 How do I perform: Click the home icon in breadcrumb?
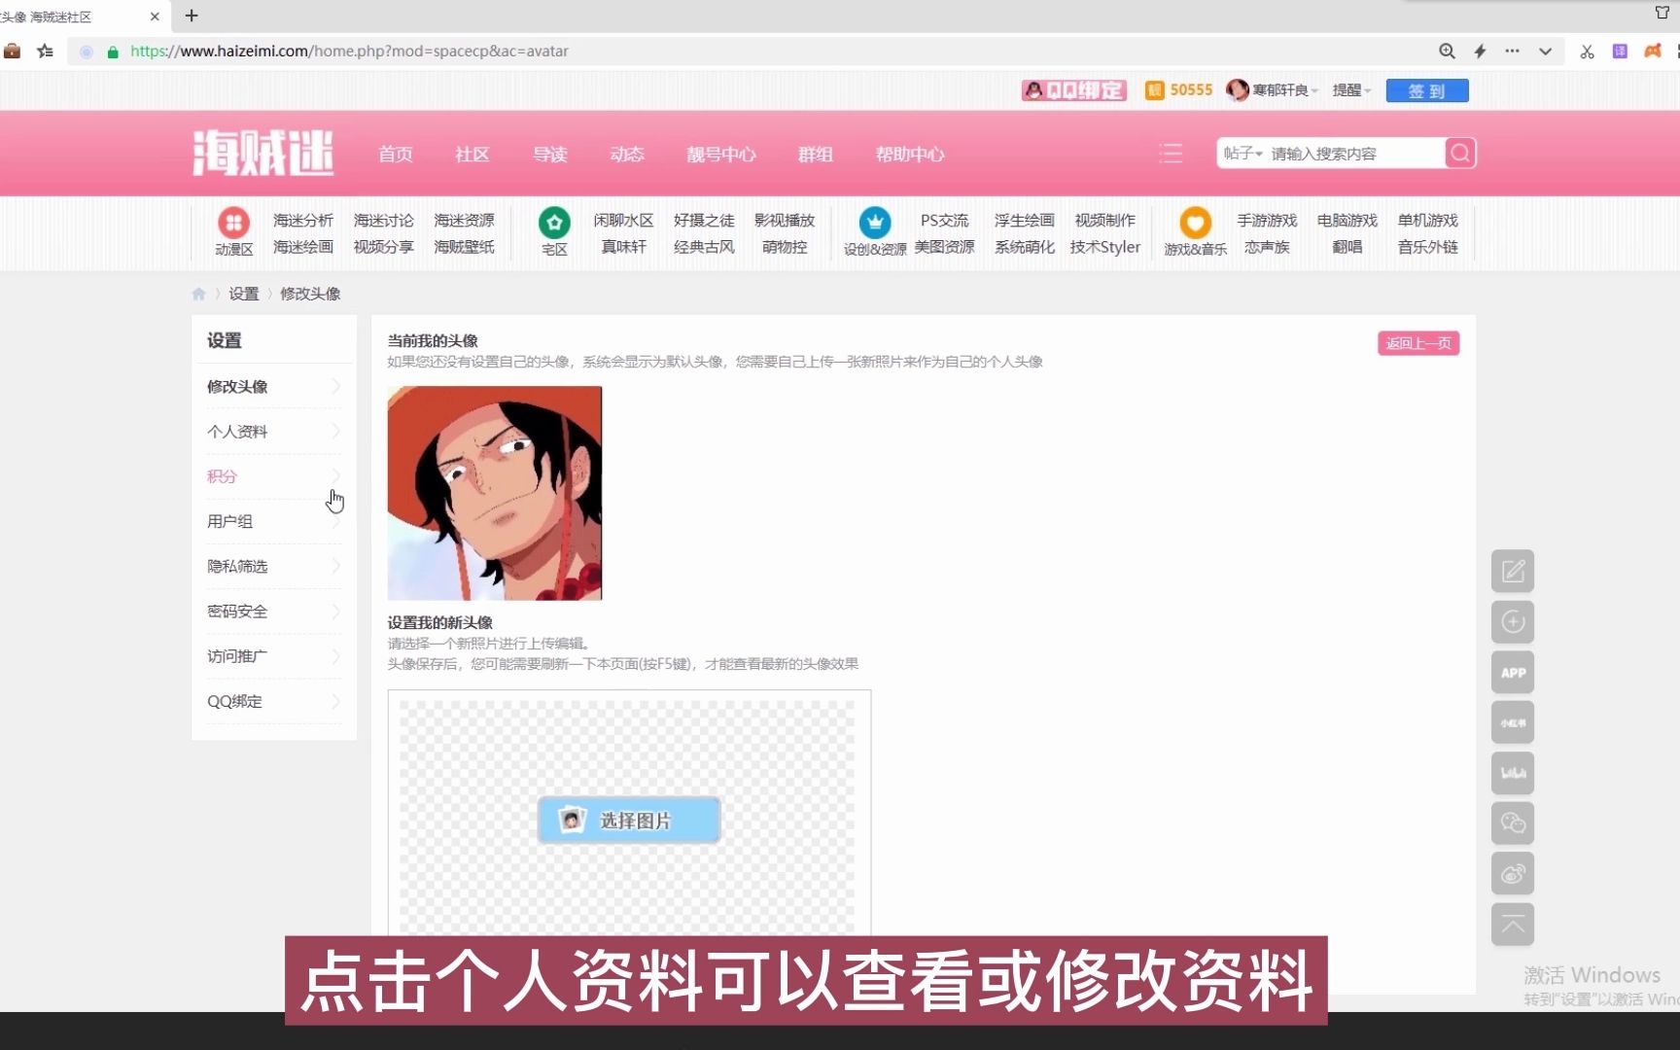[199, 294]
